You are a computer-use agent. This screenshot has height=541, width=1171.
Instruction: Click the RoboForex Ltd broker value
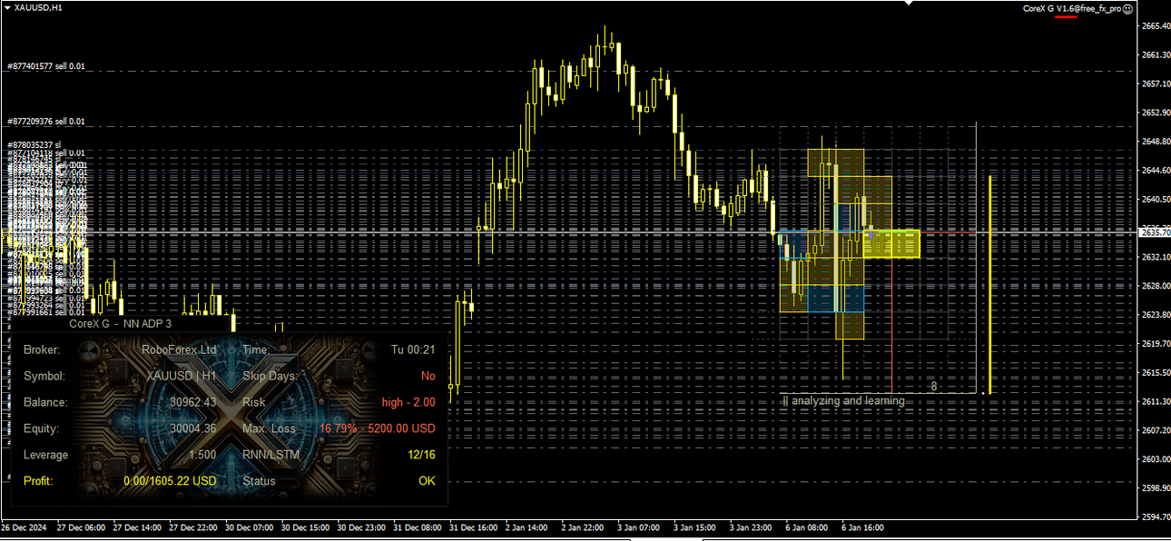click(x=180, y=349)
